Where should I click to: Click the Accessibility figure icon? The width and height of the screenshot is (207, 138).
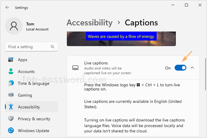click(x=11, y=107)
